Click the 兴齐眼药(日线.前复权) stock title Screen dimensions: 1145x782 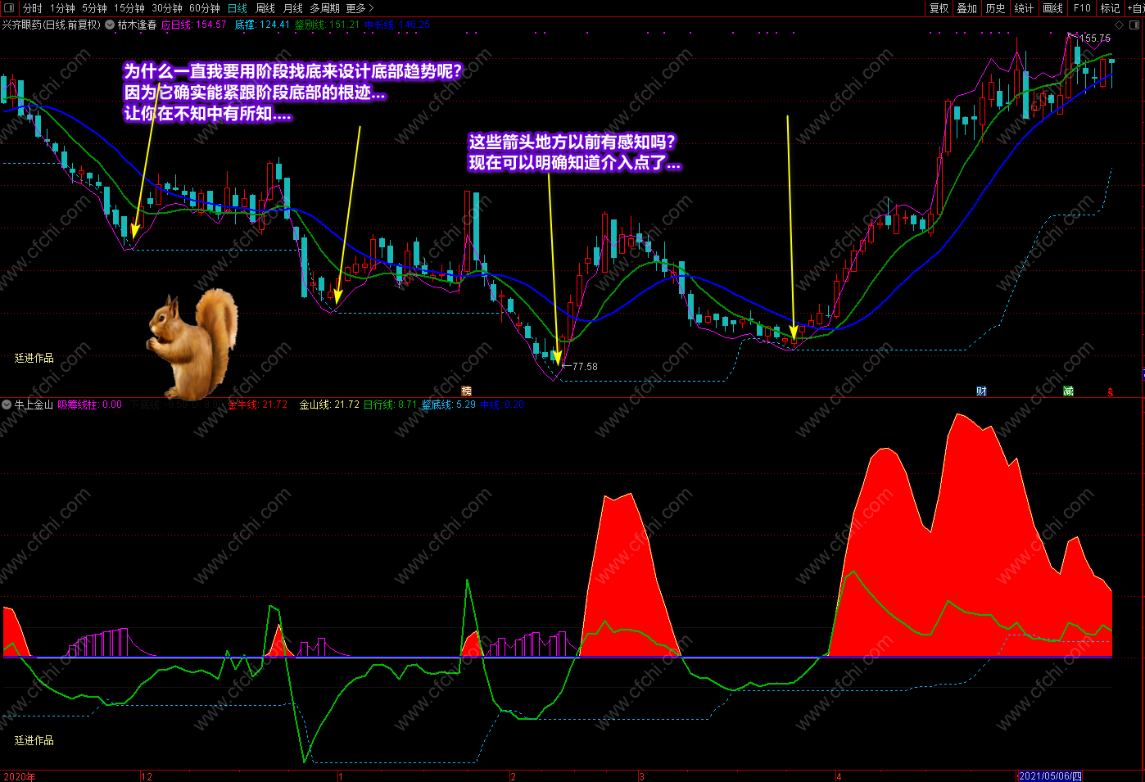click(x=51, y=25)
